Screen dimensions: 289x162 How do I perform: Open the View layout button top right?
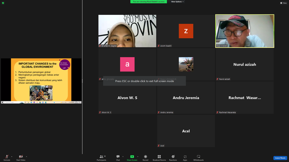(284, 3)
